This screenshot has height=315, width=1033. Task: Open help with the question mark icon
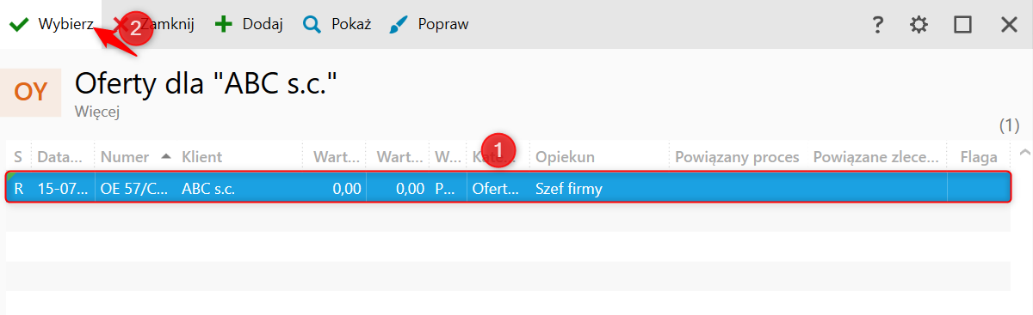tap(877, 25)
